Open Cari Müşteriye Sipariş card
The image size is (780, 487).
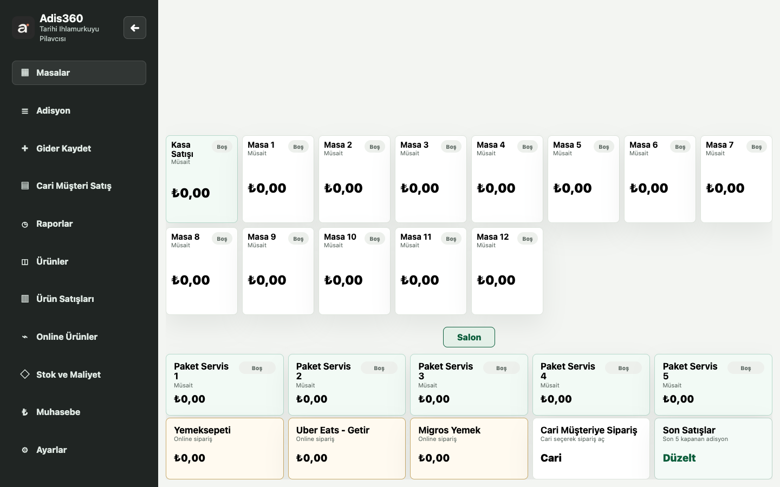[x=591, y=449]
